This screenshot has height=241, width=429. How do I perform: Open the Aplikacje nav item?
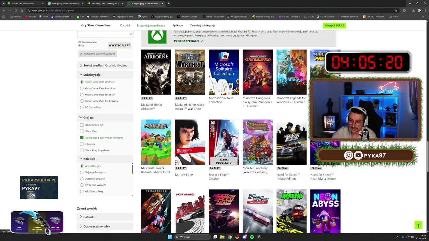[178, 25]
